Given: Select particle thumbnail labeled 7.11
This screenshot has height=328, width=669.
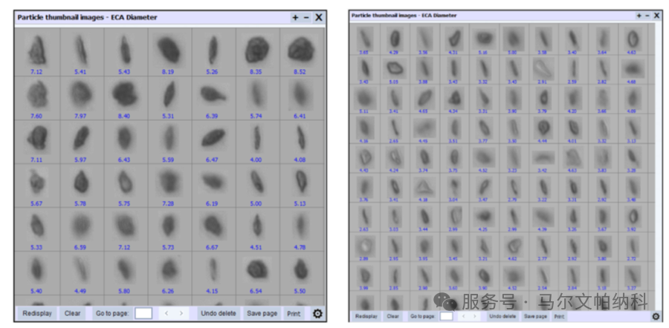Looking at the screenshot, I should coord(38,139).
